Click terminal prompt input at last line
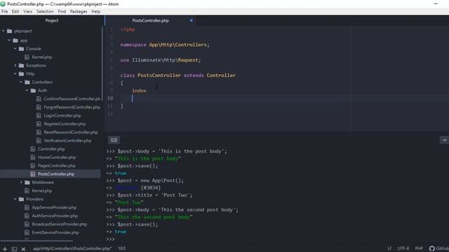449x252 pixels. [111, 239]
